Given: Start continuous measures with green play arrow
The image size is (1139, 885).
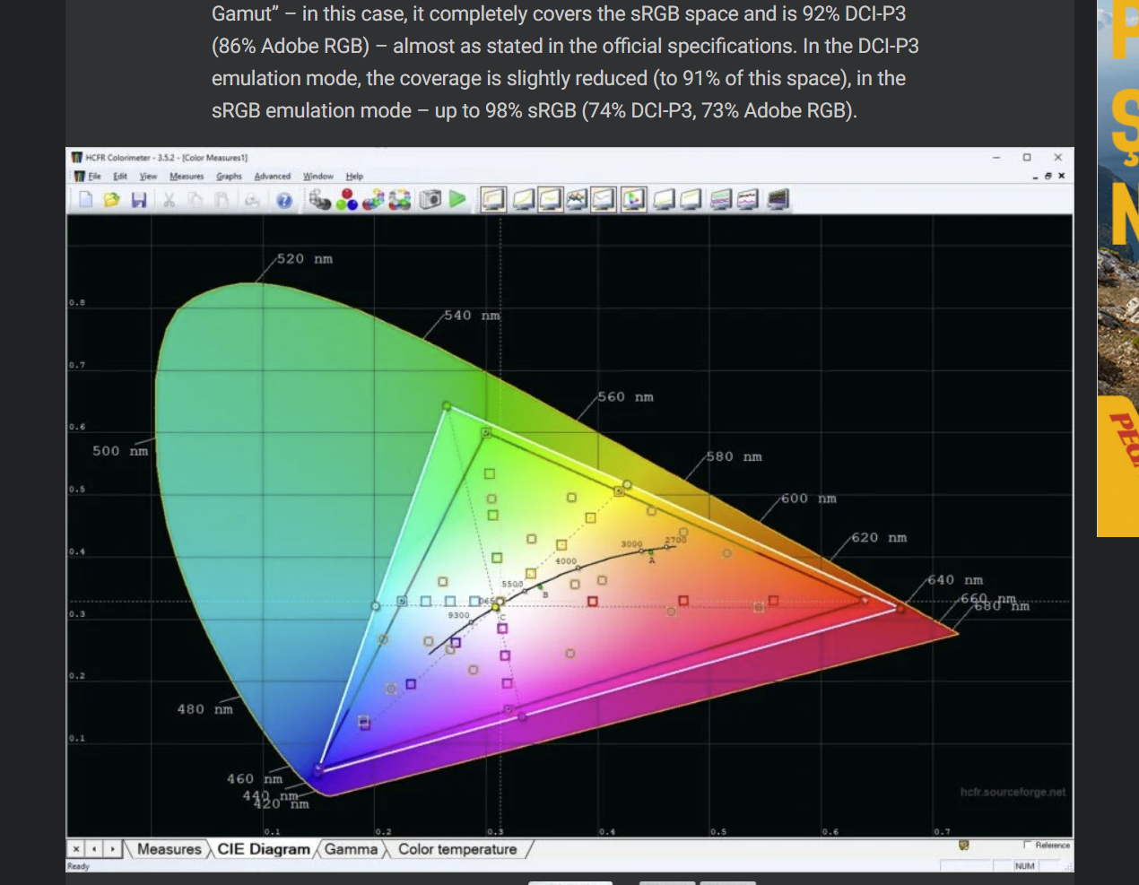Looking at the screenshot, I should [x=457, y=199].
